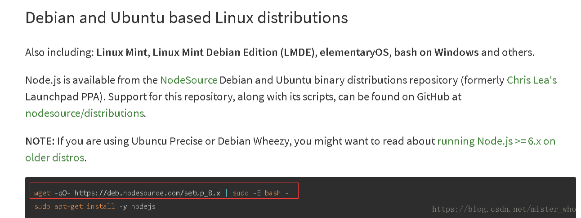The height and width of the screenshot is (218, 581).
Task: Open the NodeSource link
Action: point(189,80)
